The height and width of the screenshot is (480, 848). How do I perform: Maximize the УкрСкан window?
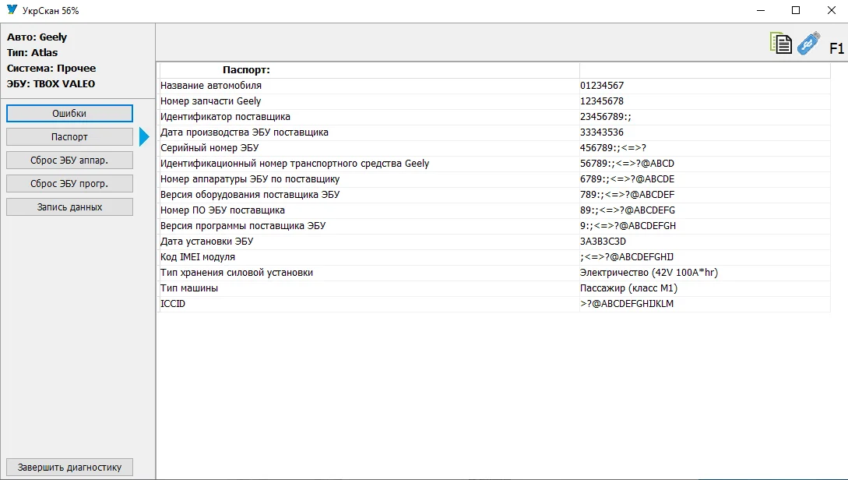click(x=796, y=10)
